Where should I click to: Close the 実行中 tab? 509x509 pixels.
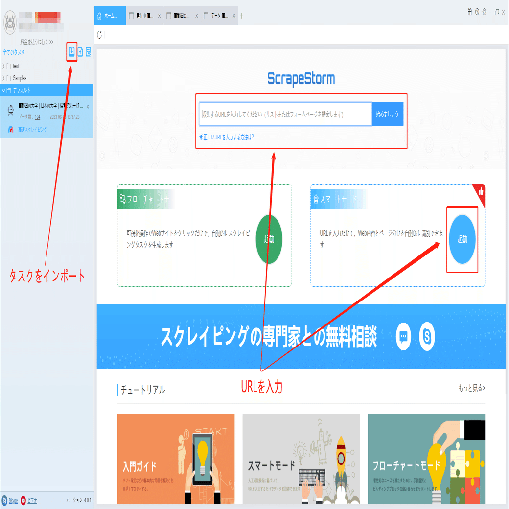tap(160, 16)
